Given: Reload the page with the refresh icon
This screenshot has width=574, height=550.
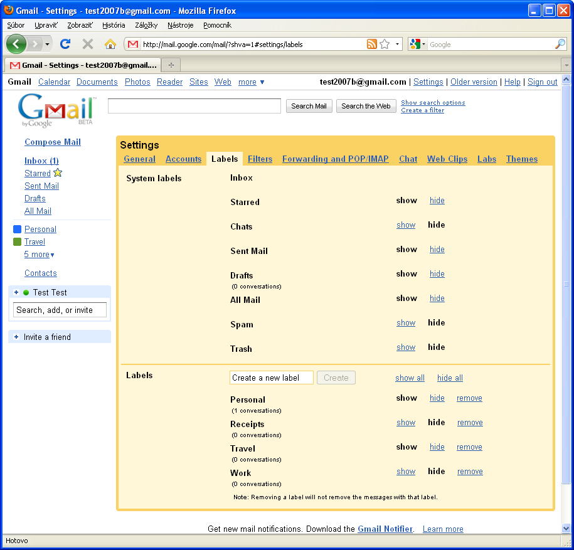Looking at the screenshot, I should pyautogui.click(x=65, y=45).
